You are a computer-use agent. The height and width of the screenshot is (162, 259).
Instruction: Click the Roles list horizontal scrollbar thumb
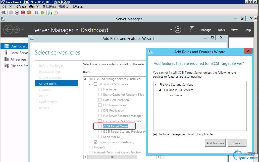pyautogui.click(x=112, y=157)
